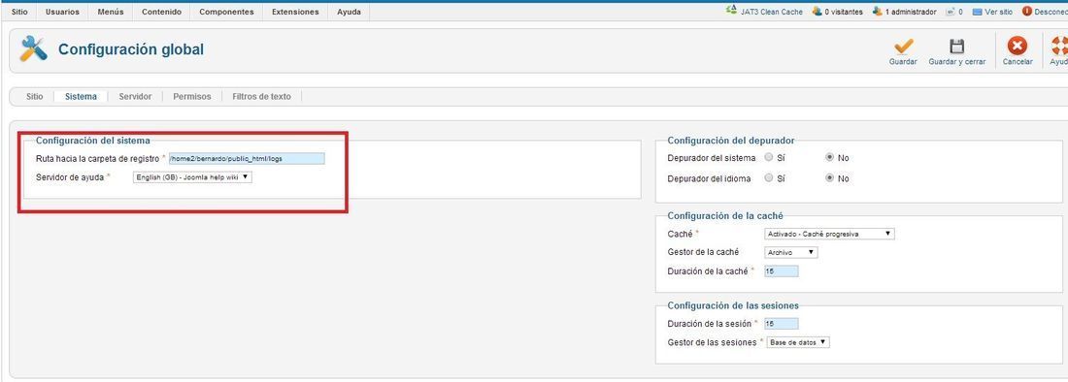Screen dimensions: 1068x382
Task: Open the Menús menu
Action: tap(111, 13)
